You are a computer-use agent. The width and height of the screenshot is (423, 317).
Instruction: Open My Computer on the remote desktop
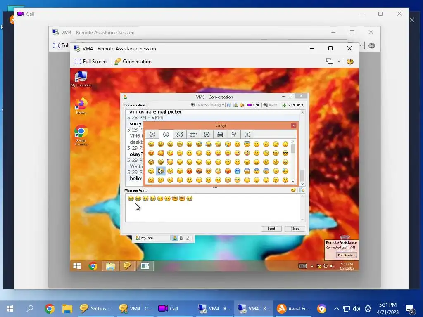81,79
